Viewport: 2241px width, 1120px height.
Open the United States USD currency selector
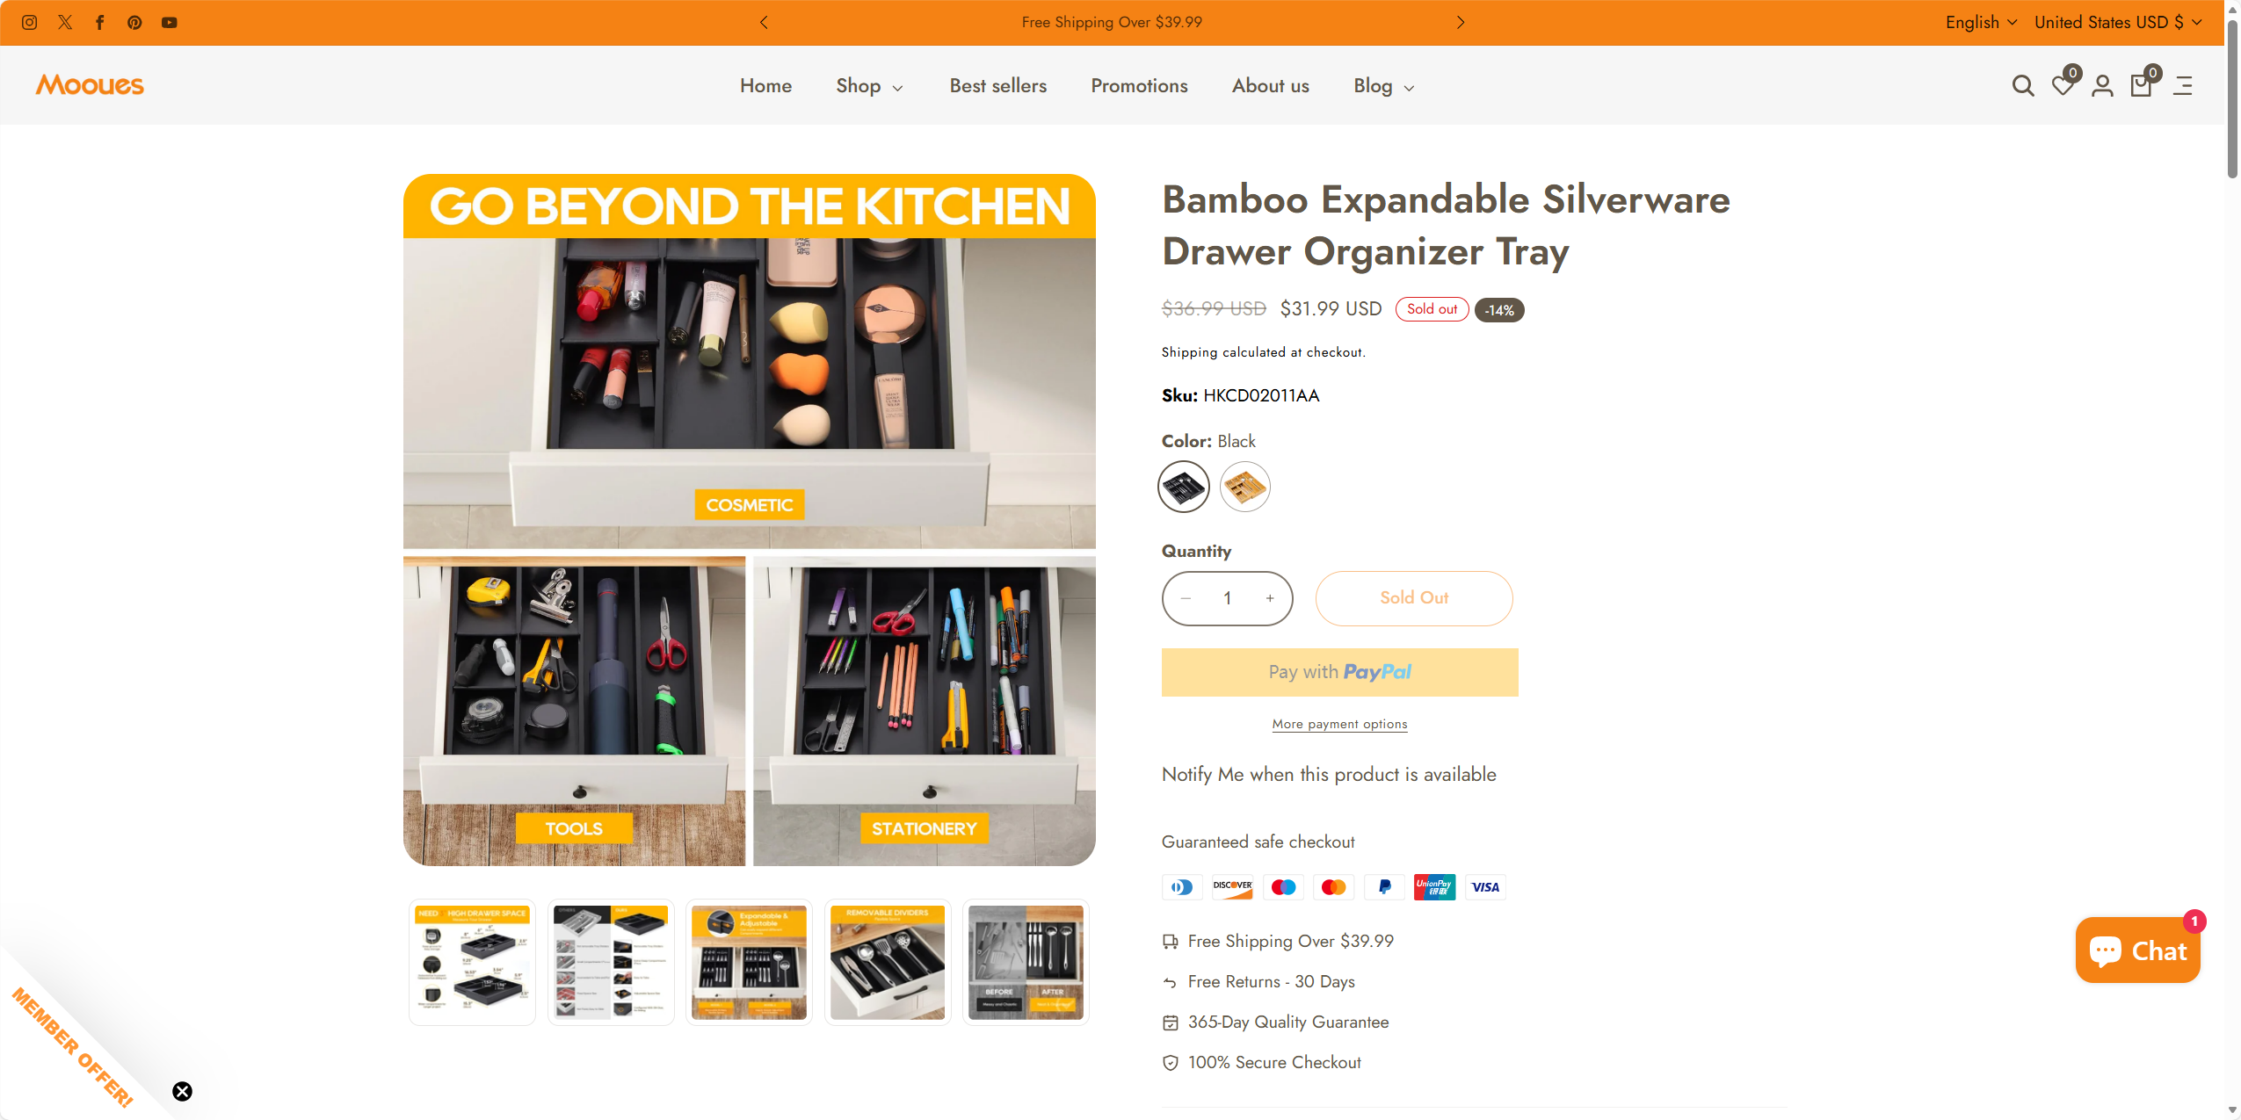(2118, 22)
